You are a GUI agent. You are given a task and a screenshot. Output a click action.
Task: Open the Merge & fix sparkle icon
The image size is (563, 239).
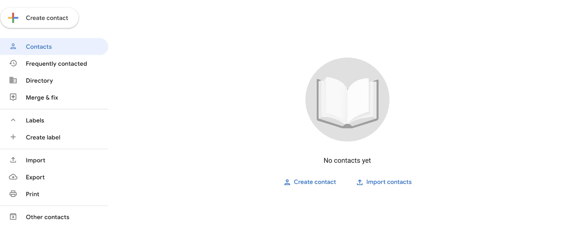pyautogui.click(x=13, y=97)
